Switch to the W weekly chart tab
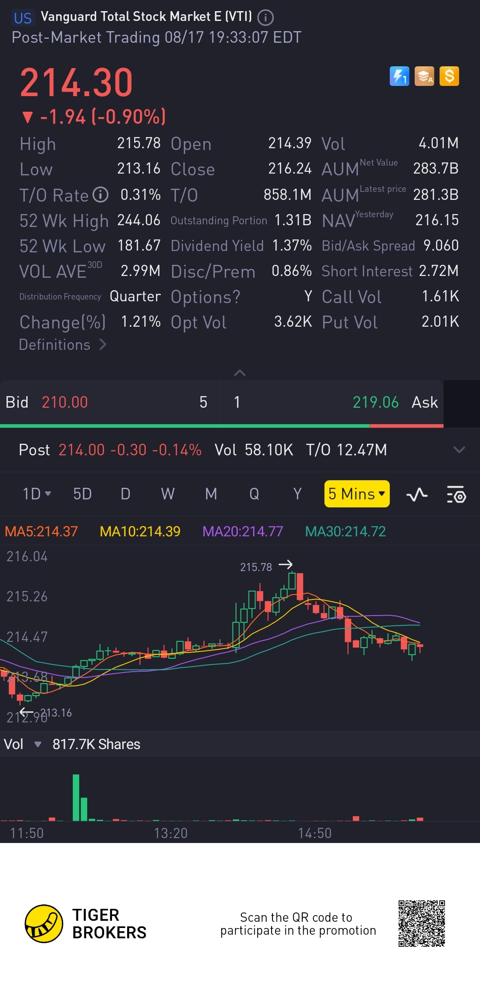The width and height of the screenshot is (480, 1005). [168, 494]
